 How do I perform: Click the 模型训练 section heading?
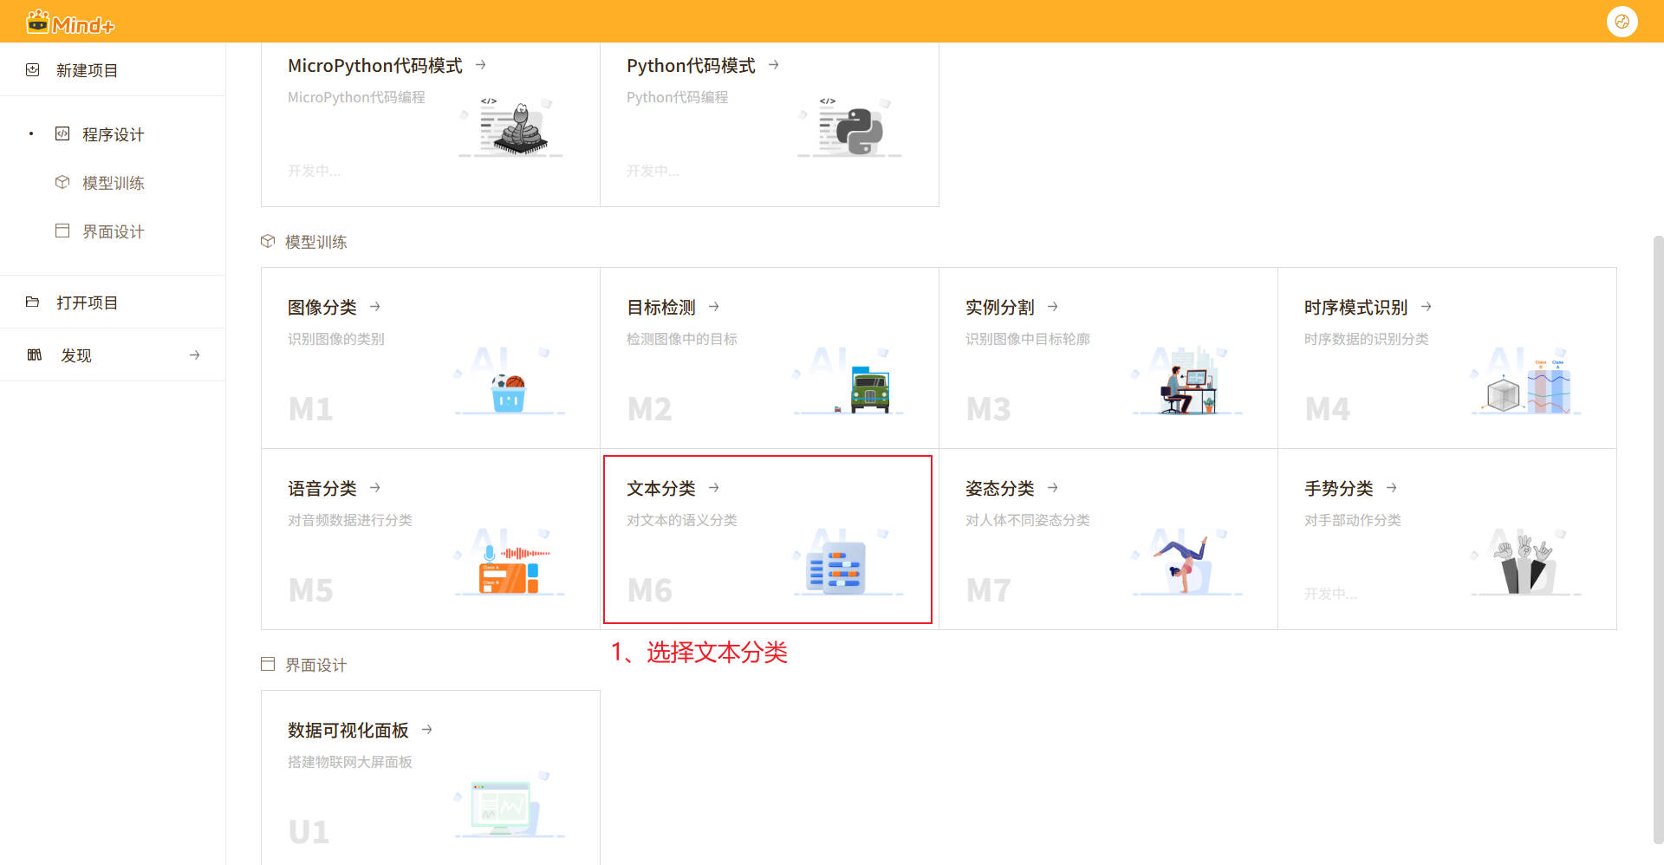316,242
